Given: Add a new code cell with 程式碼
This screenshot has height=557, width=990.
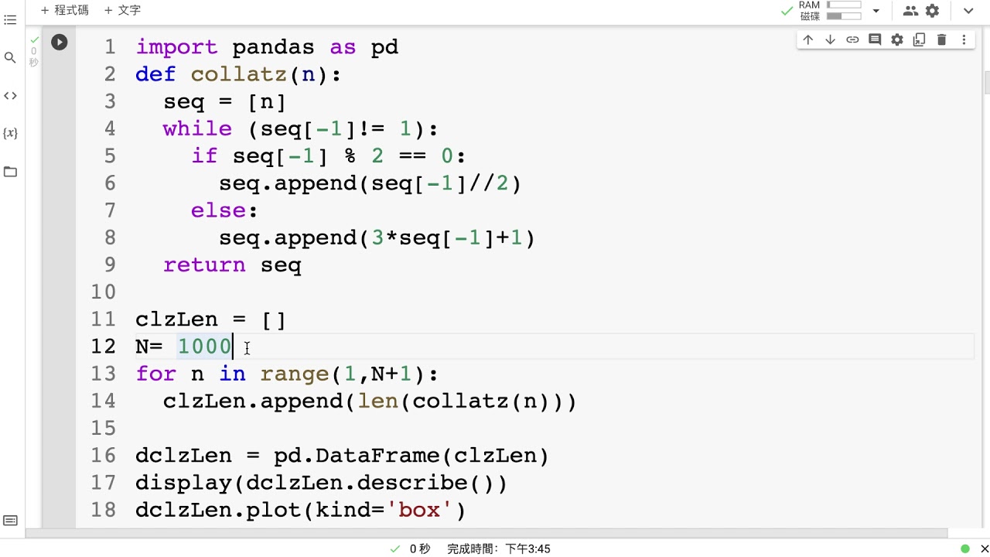Looking at the screenshot, I should pyautogui.click(x=64, y=11).
